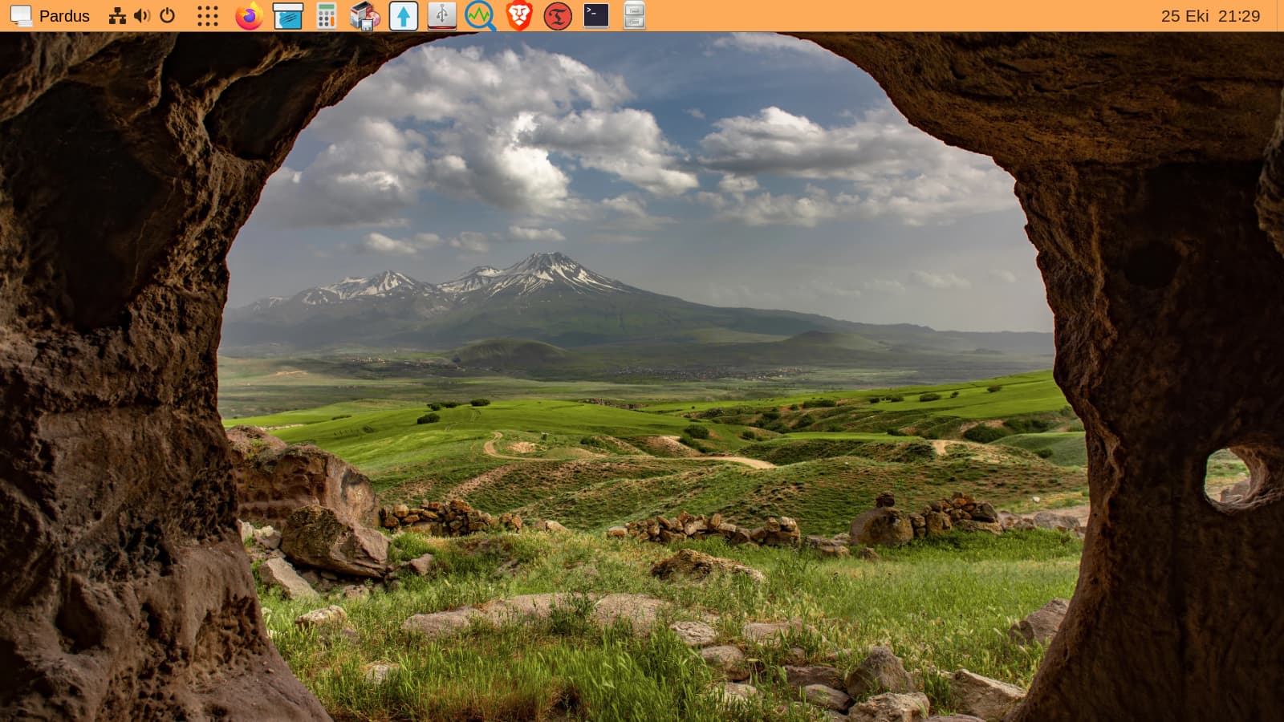
Task: Open the Pardus application menu label
Action: tap(64, 16)
